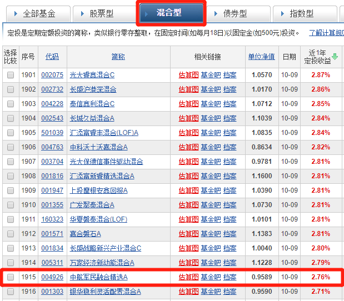Open 基金吧 for 广发聚泰混合A

click(211, 205)
